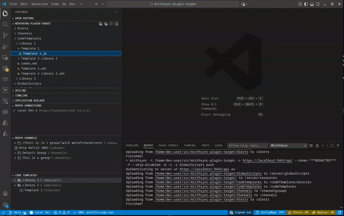This screenshot has height=216, width=344.
Task: Maximize the output panel size
Action: (332, 145)
